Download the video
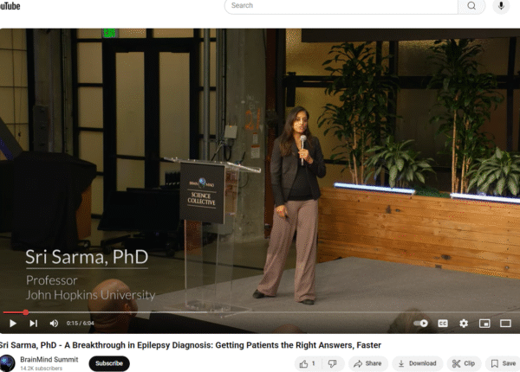The image size is (520, 372). pyautogui.click(x=417, y=363)
